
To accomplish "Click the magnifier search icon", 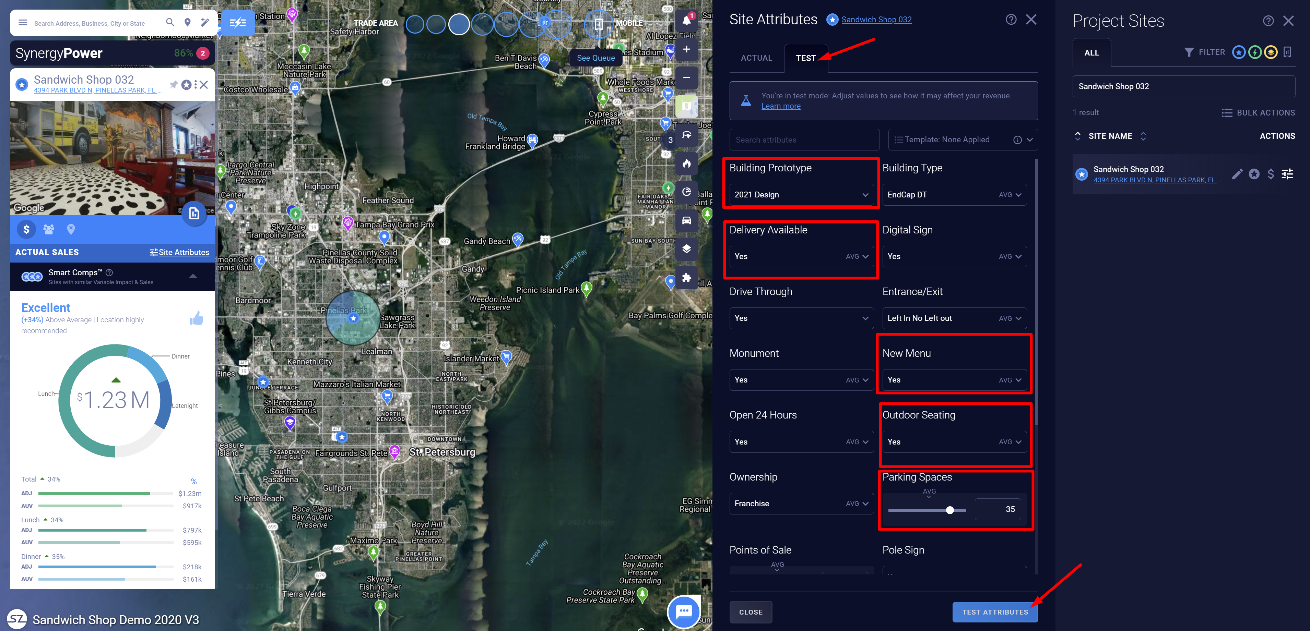I will point(170,22).
